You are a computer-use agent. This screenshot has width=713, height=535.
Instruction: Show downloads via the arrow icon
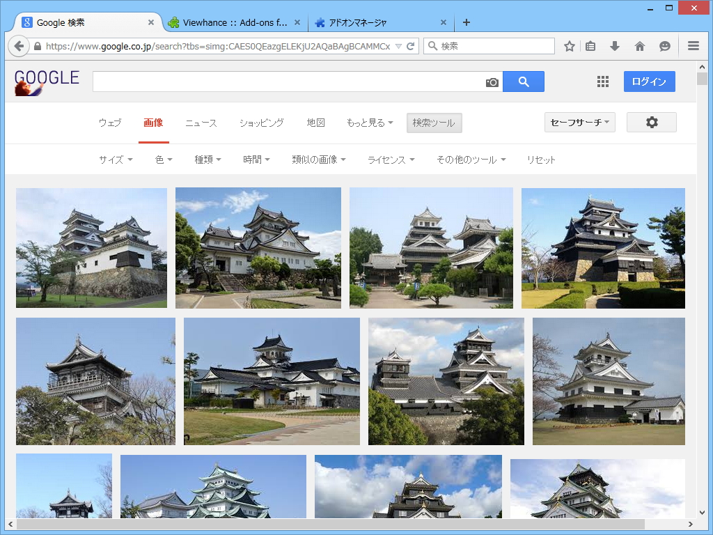(614, 46)
